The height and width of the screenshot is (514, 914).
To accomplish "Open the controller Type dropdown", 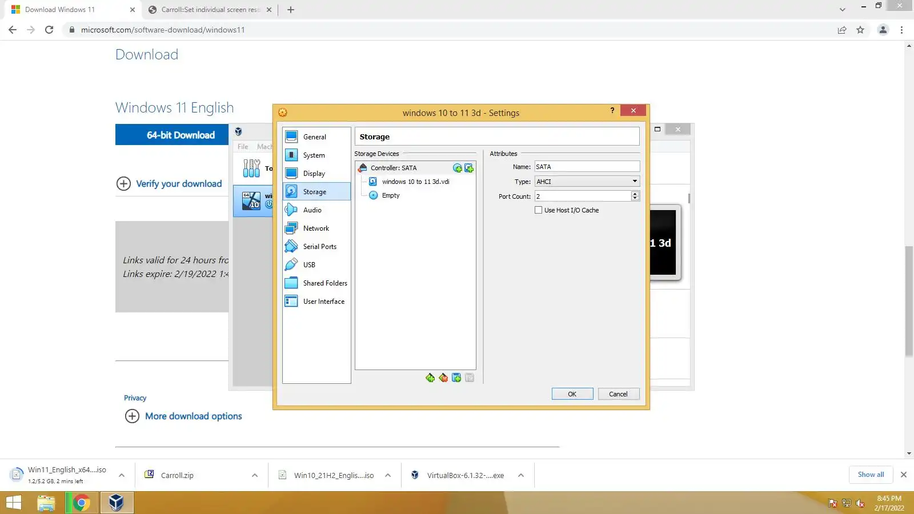I will [587, 182].
